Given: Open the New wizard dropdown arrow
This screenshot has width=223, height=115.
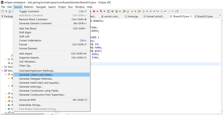Looking at the screenshot, I should pos(6,11).
